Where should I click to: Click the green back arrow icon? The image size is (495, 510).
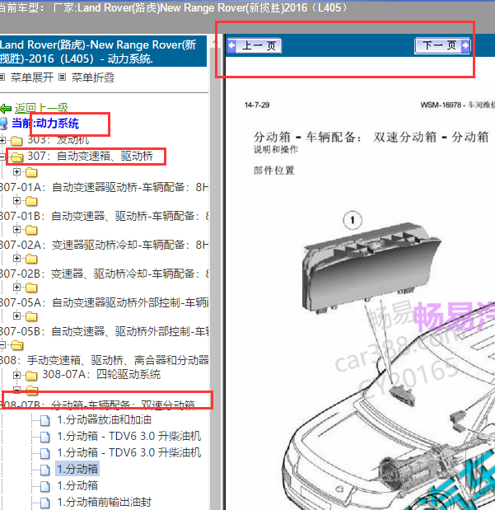pos(6,108)
